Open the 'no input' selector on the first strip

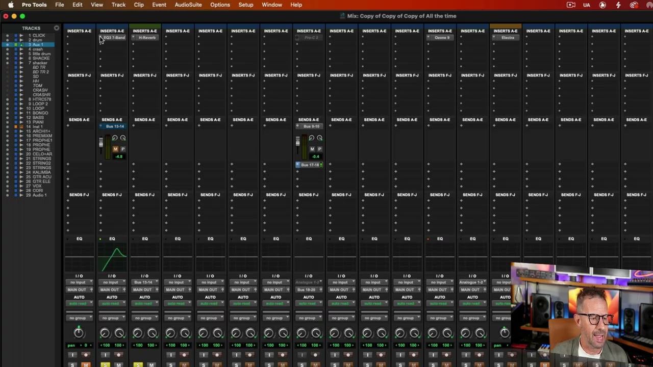pos(79,282)
